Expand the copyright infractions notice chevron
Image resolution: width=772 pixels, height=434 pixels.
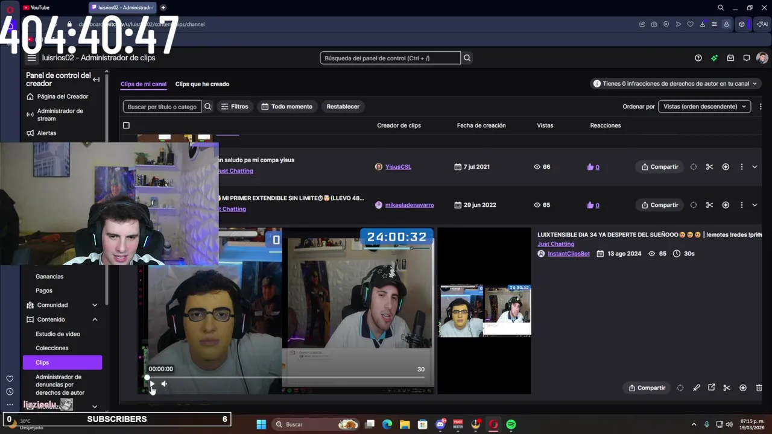tap(755, 84)
